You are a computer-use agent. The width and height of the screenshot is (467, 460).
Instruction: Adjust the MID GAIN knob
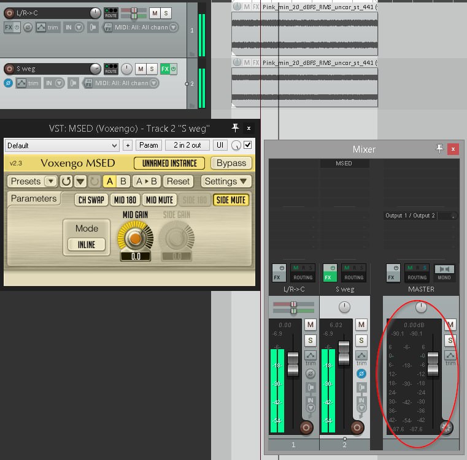[x=136, y=238]
